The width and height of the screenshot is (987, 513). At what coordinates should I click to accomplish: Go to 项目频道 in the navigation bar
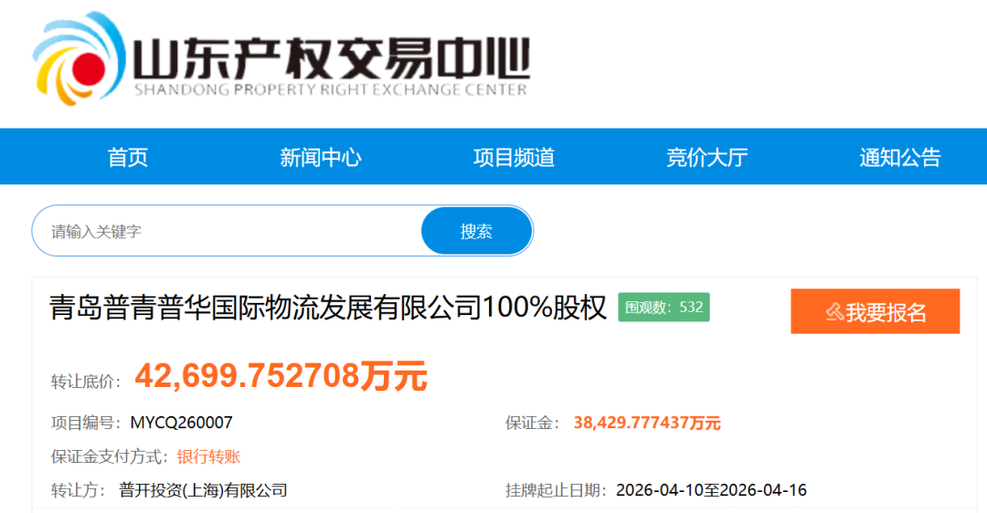pyautogui.click(x=514, y=157)
